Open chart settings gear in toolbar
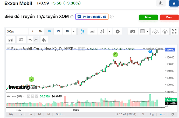This screenshot has height=118, width=179. (x=118, y=31)
